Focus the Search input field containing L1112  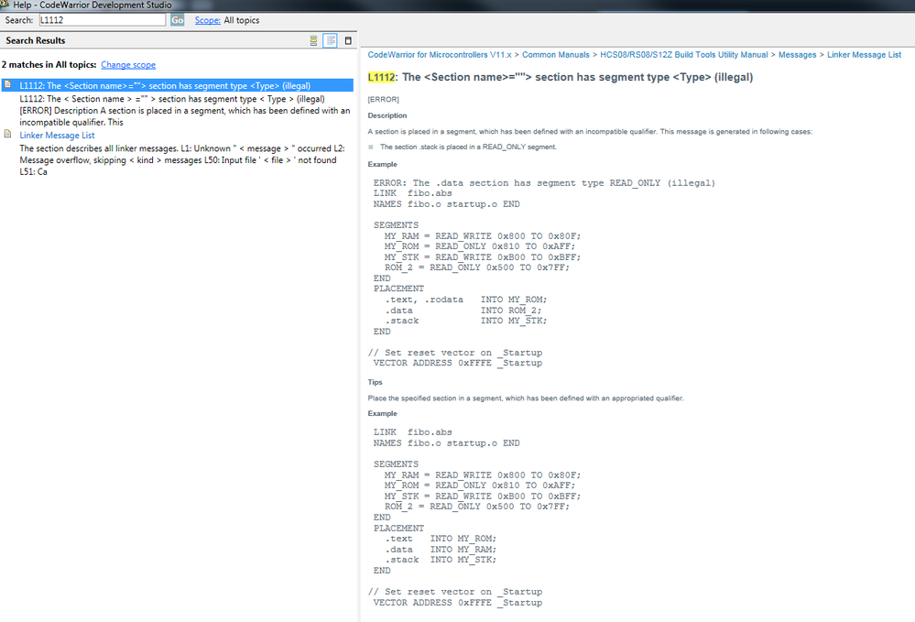[103, 20]
